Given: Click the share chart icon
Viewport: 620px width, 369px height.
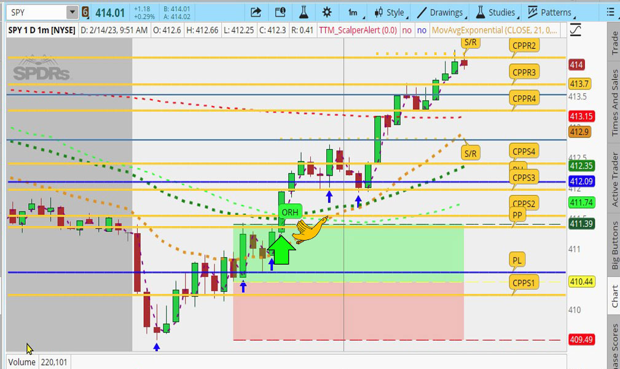Looking at the screenshot, I should [256, 13].
